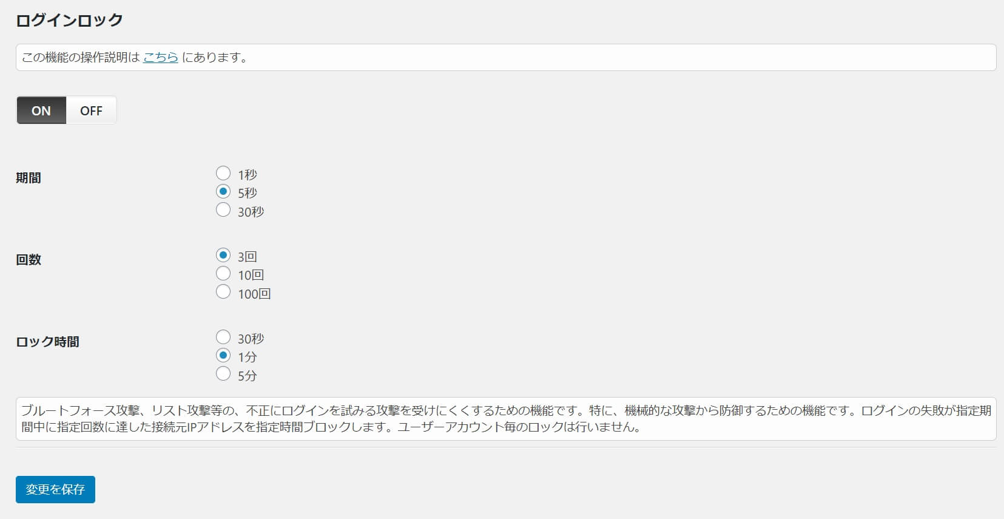1004x519 pixels.
Task: Click the 変更を保存 button
Action: (55, 489)
